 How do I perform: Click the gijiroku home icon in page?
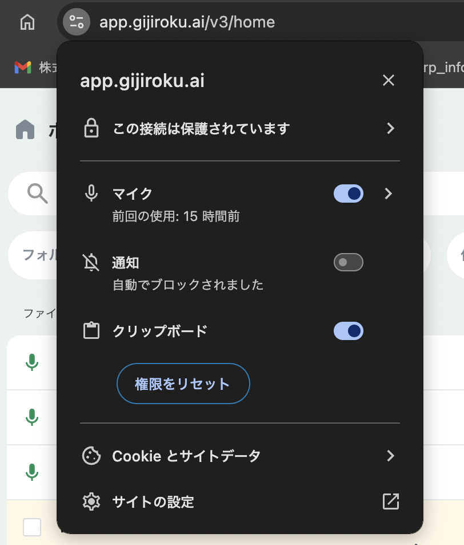25,129
